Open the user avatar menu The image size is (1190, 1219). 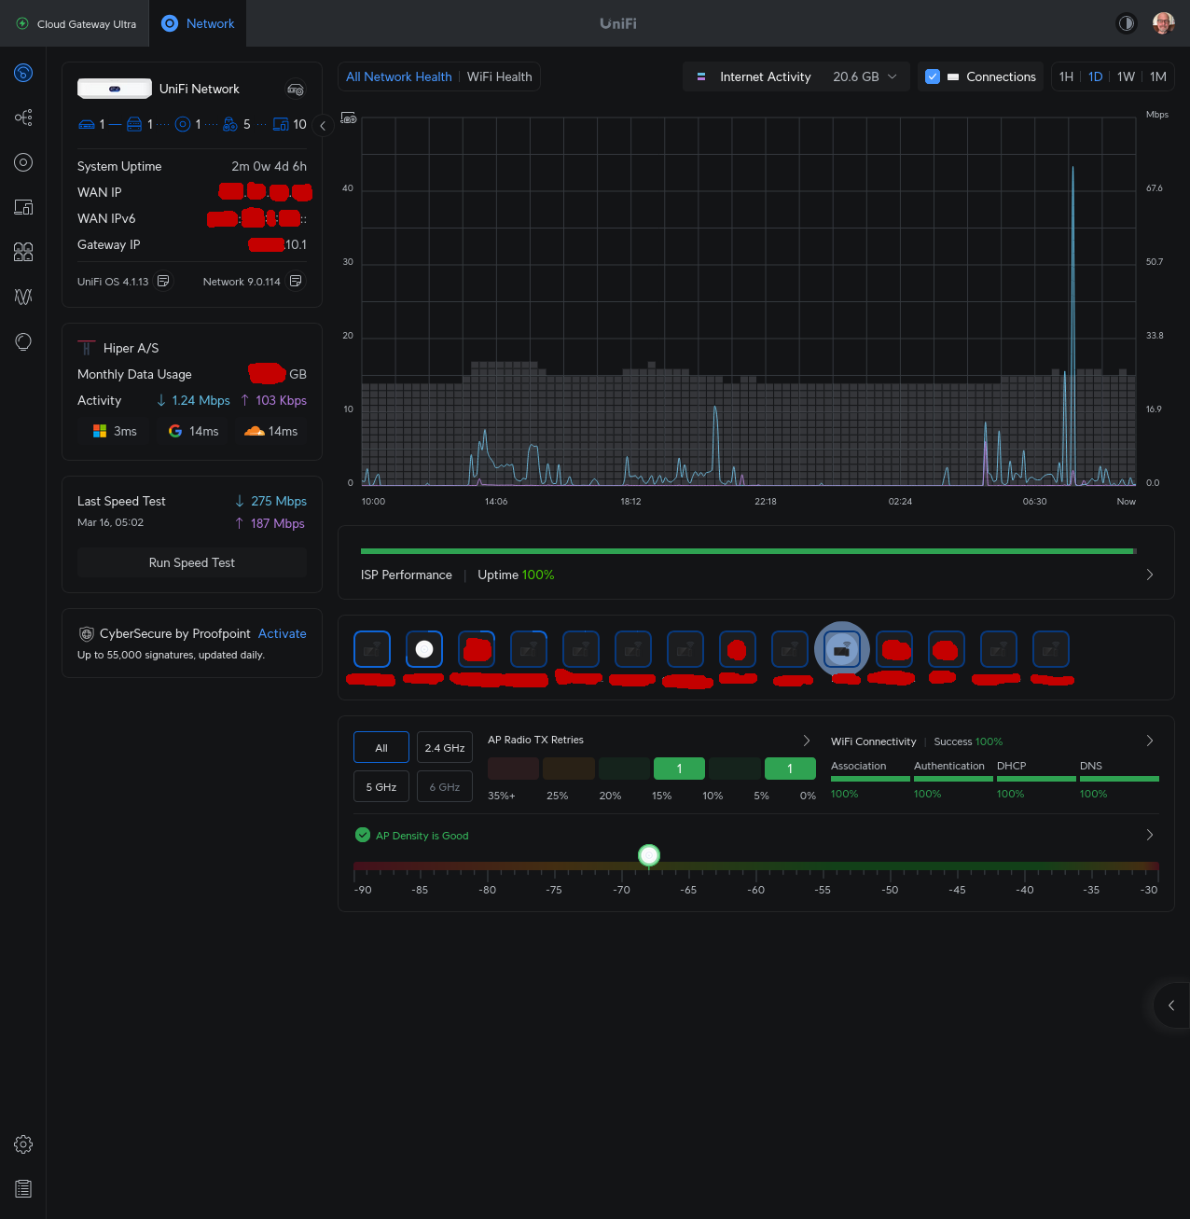click(1163, 23)
